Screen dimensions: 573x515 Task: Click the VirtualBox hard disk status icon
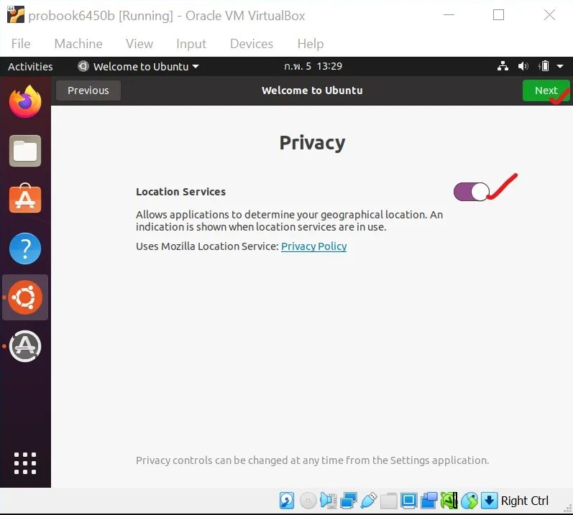[x=287, y=501]
